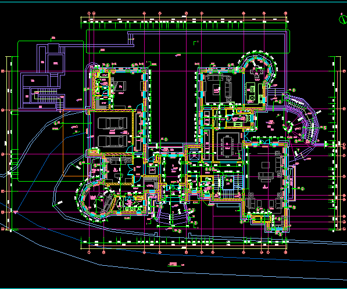Select the lower car in the garage
Image resolution: width=347 pixels, height=289 pixels.
[113, 141]
